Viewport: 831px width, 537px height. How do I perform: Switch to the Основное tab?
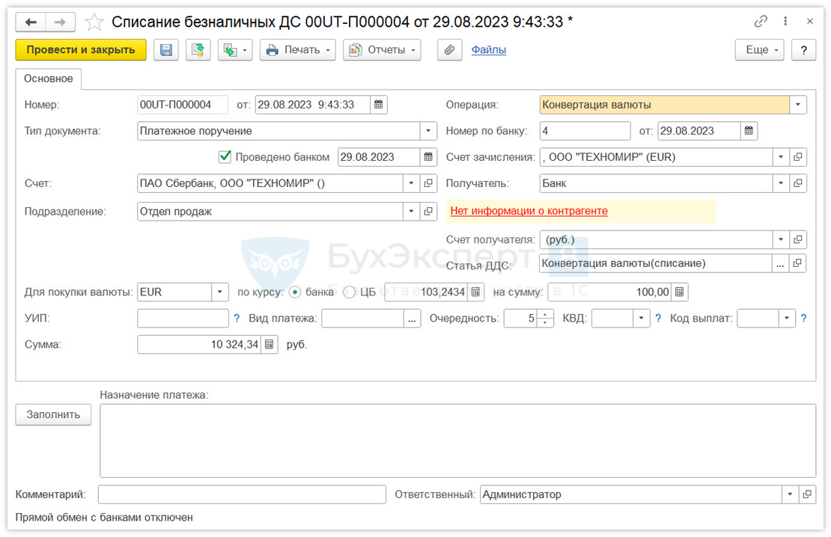point(48,79)
